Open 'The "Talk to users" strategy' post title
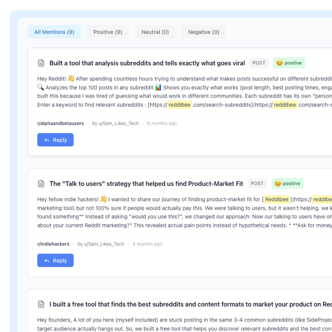The image size is (332, 332). (x=146, y=183)
